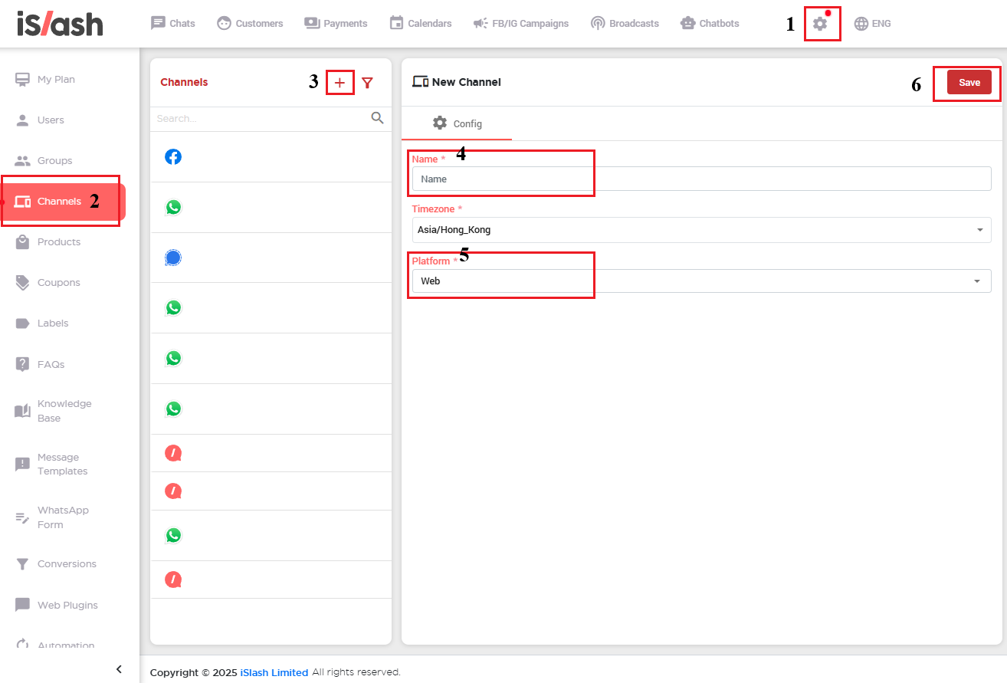Screen dimensions: 1007x683
Task: Open the iSlash Limited footer link
Action: click(x=274, y=672)
